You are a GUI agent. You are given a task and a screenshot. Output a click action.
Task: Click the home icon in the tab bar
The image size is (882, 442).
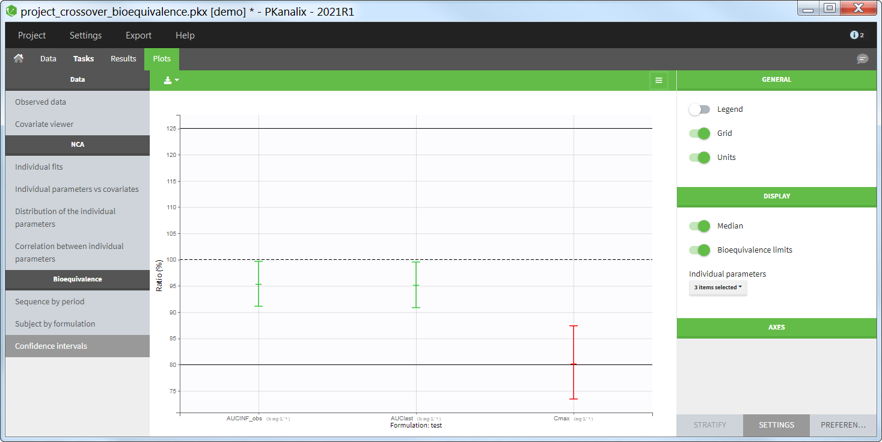click(x=19, y=58)
